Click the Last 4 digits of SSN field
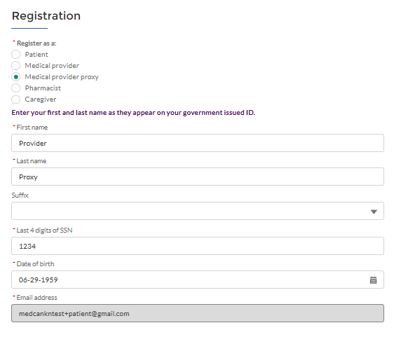The width and height of the screenshot is (401, 337). coord(198,246)
